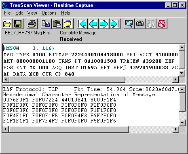The height and width of the screenshot is (154, 188).
Task: Click down arrow of message pane scrollbar
Action: 182,73
